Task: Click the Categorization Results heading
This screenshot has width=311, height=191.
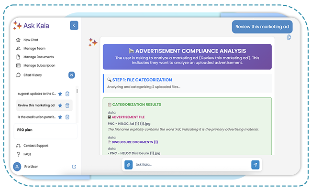Action: [x=136, y=105]
